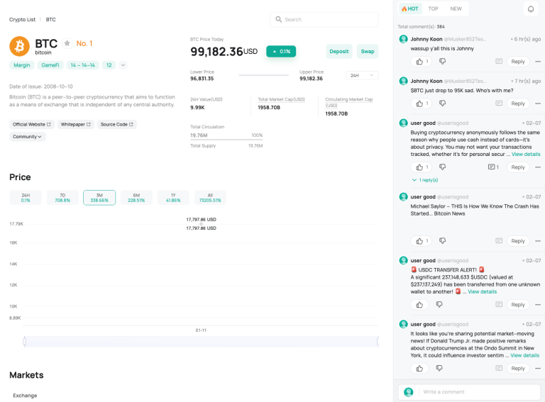Switch to the NEW comments tab
This screenshot has width=545, height=402.
click(x=456, y=9)
